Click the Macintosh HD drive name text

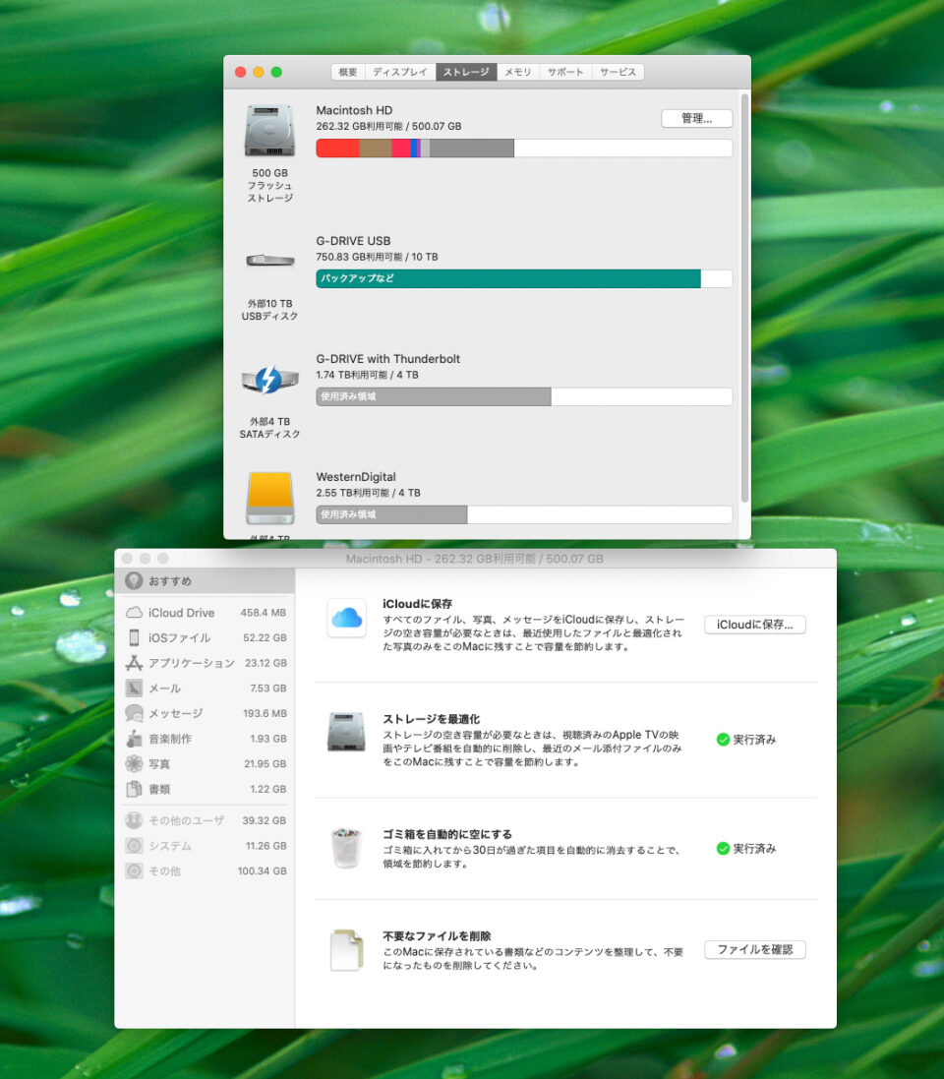pos(354,110)
